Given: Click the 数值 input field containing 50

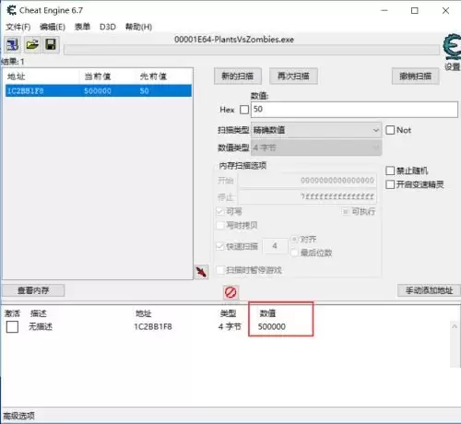Looking at the screenshot, I should point(354,110).
